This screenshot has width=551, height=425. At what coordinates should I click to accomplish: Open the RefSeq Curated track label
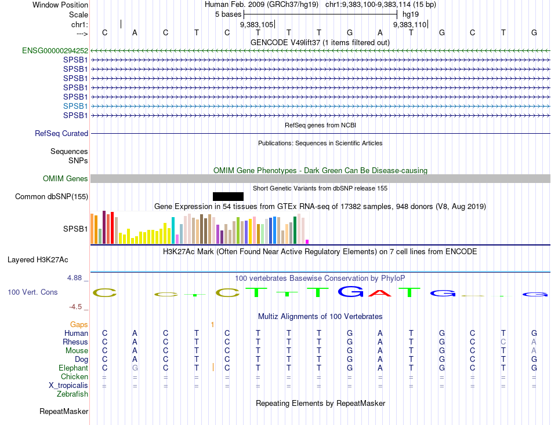tap(61, 133)
